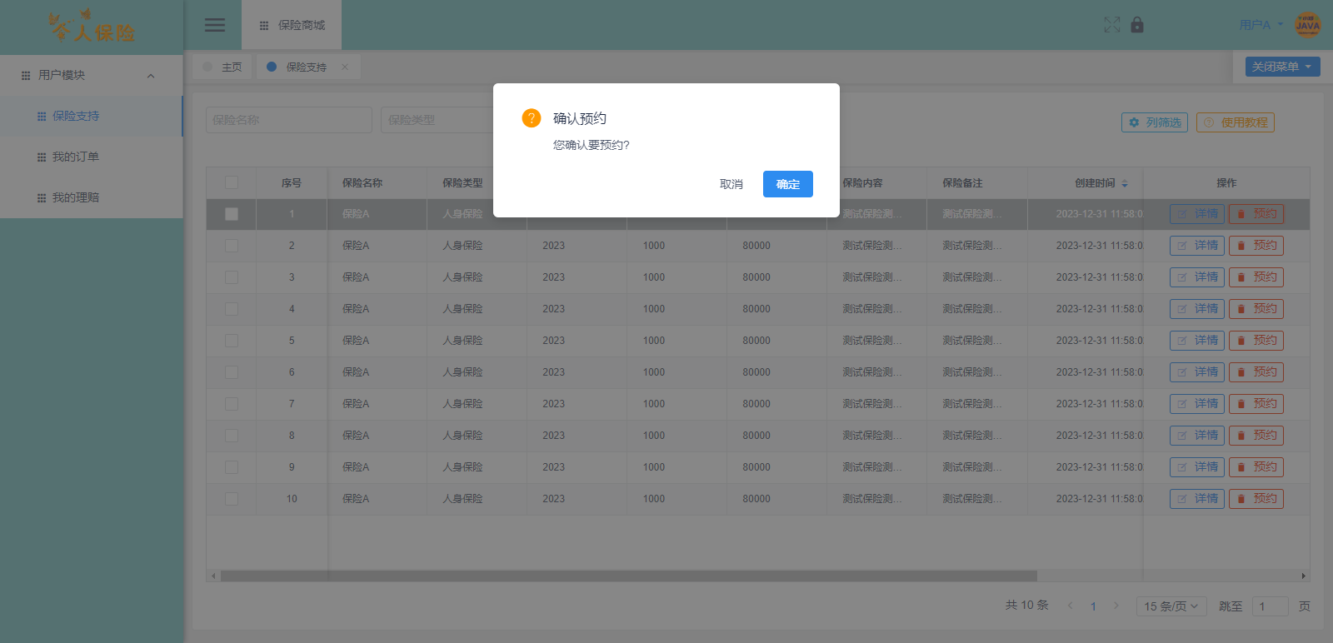
Task: Switch to the 保险支持 page tab
Action: pyautogui.click(x=307, y=67)
